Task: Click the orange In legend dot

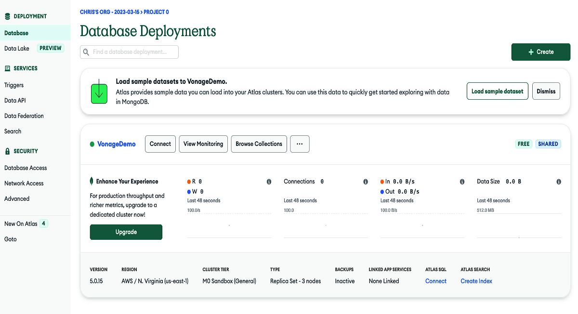Action: (382, 182)
